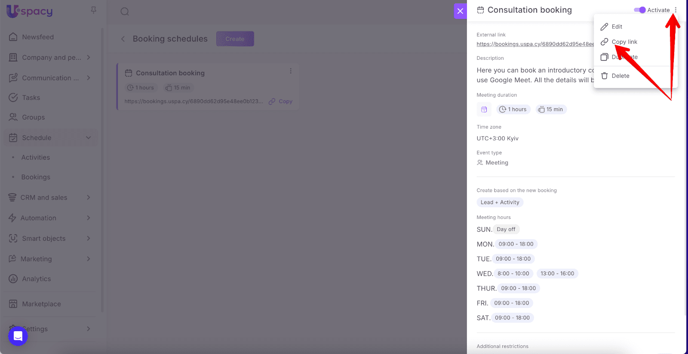This screenshot has height=354, width=688.
Task: Collapse the Schedule section chevron
Action: 89,138
